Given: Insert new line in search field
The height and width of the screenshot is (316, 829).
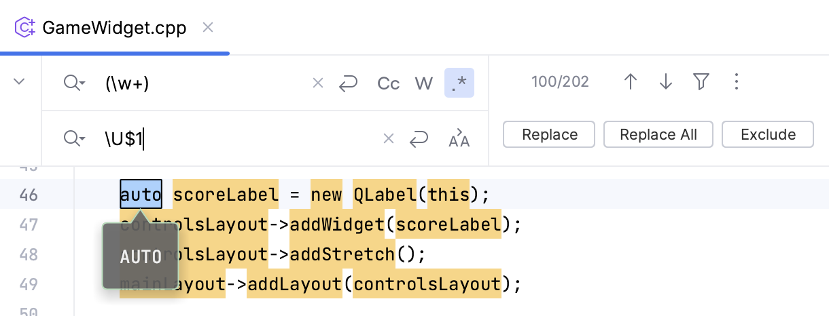Looking at the screenshot, I should [348, 83].
